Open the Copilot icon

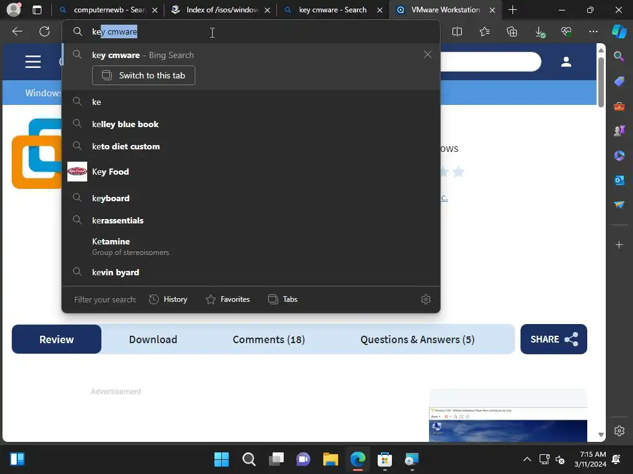click(619, 31)
